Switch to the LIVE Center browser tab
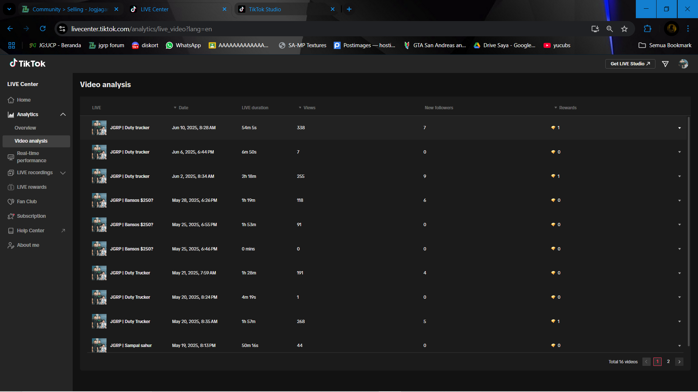The height and width of the screenshot is (392, 698). (x=178, y=9)
